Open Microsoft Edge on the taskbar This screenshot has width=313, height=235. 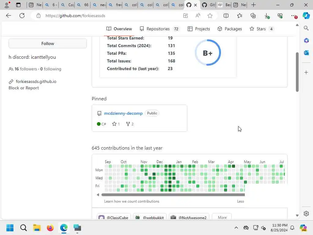point(64,228)
